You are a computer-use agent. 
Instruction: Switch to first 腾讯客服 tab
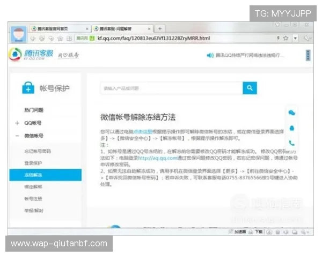pos(60,29)
